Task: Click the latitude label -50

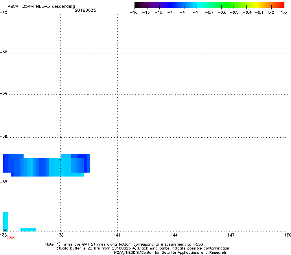Action: [x=4, y=13]
